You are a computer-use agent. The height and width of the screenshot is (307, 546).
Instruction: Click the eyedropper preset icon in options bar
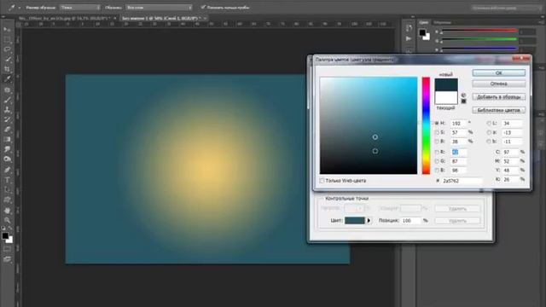point(11,8)
